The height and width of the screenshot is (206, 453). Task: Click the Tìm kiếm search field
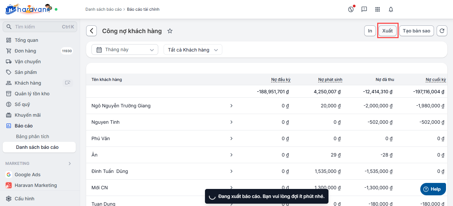click(37, 27)
